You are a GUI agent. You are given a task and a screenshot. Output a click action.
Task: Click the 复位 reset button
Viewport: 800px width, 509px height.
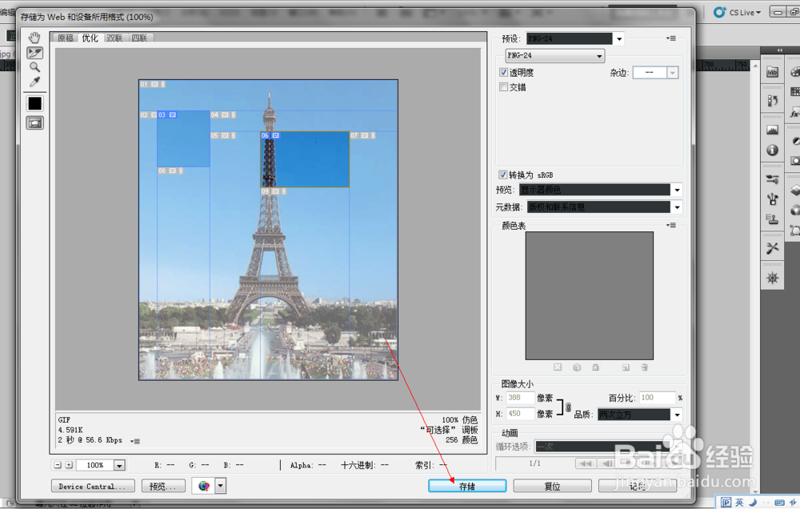pos(552,486)
